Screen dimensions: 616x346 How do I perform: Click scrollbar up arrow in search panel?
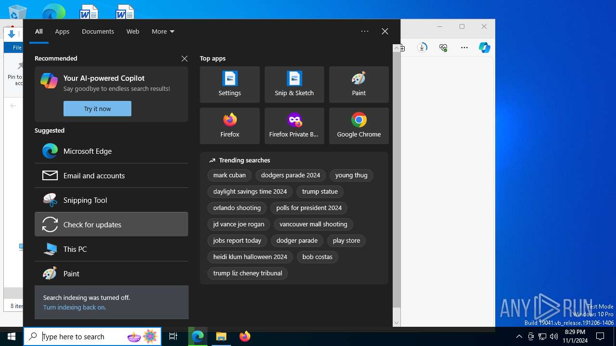(397, 48)
